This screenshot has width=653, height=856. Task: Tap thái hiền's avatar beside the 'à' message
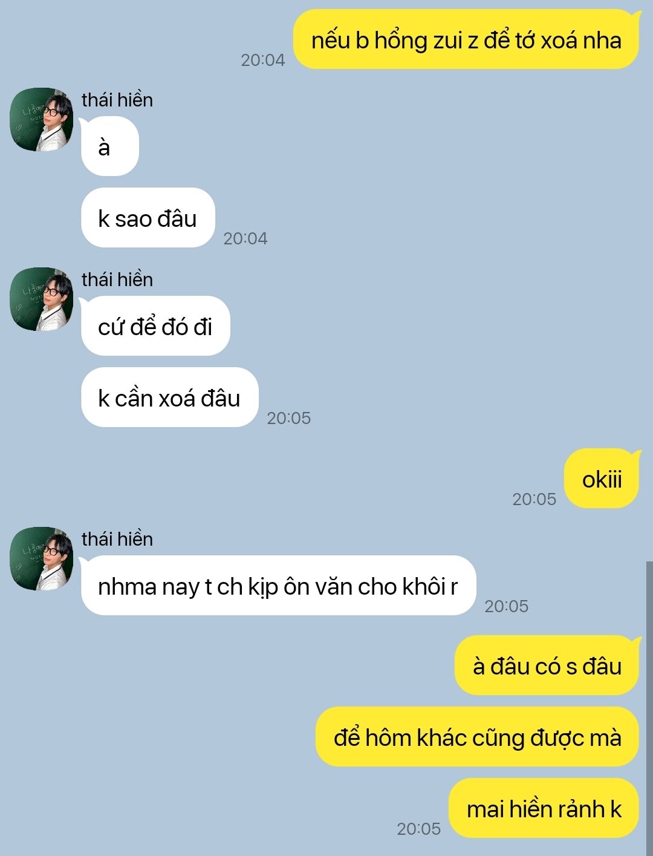42,120
